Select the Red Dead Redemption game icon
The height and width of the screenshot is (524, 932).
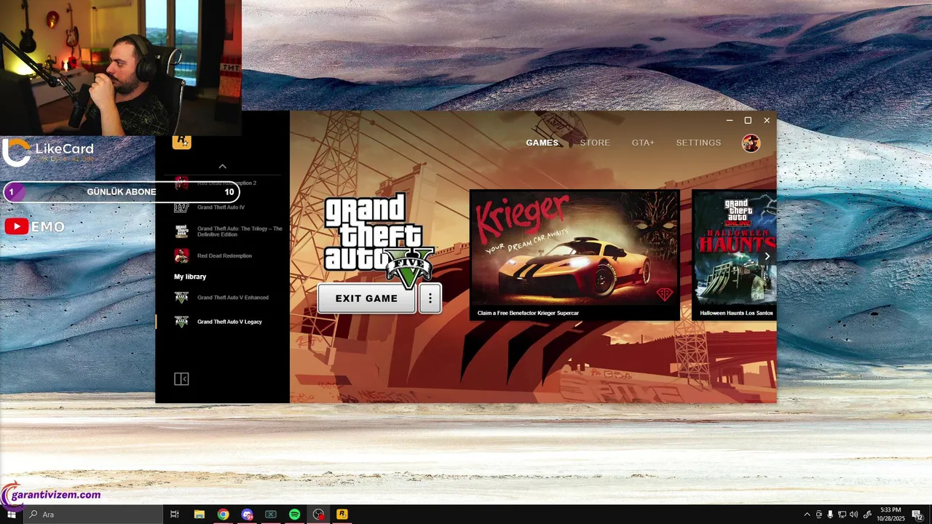[181, 255]
